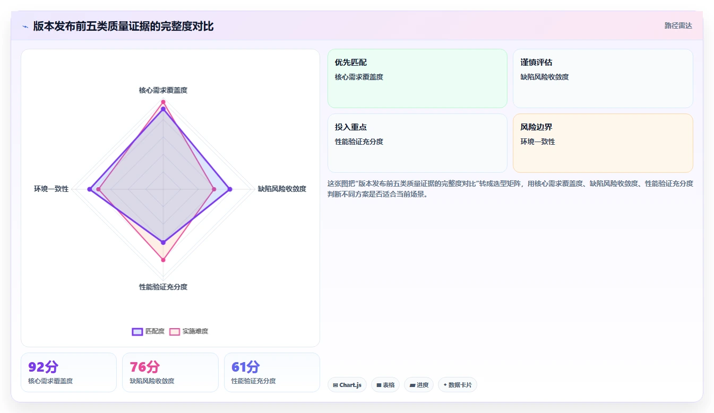Click the 表格 tag
Image resolution: width=714 pixels, height=413 pixels.
[x=385, y=385]
